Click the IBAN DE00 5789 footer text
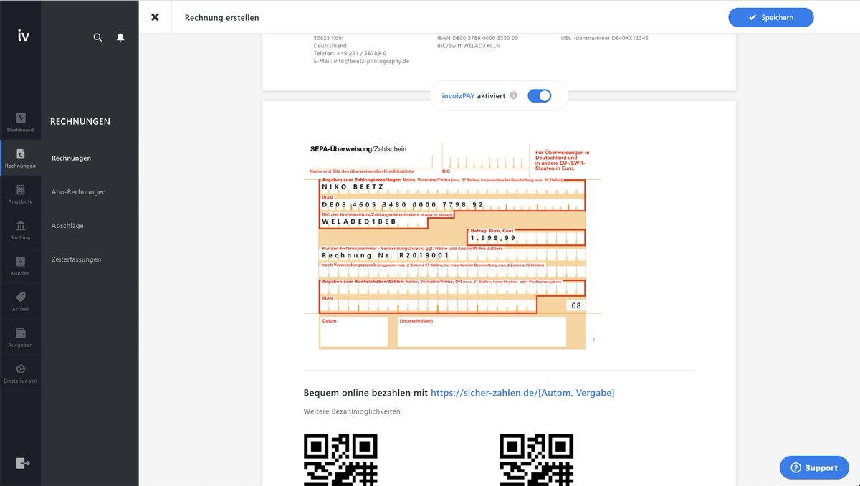 pos(477,37)
